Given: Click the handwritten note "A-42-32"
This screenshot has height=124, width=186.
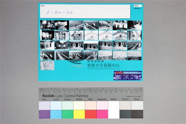Looking at the screenshot, I should pyautogui.click(x=59, y=12).
